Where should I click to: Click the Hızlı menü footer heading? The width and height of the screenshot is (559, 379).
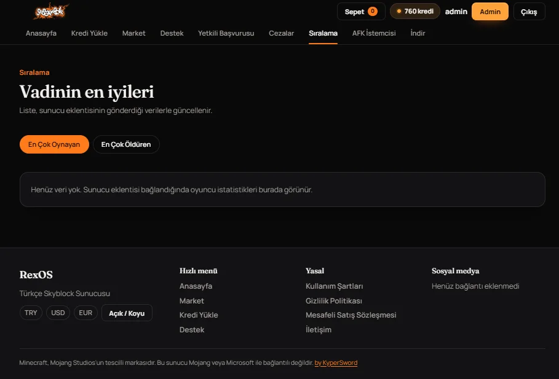coord(198,271)
